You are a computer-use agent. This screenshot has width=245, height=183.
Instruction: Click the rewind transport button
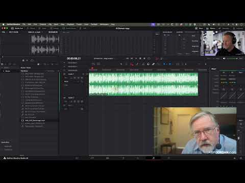pos(128,58)
